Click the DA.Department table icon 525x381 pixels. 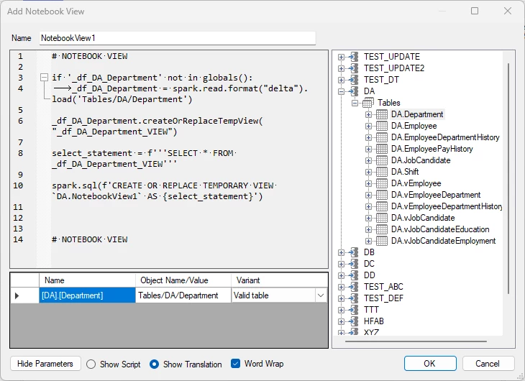[x=382, y=114]
